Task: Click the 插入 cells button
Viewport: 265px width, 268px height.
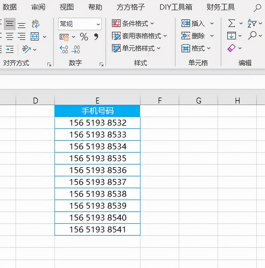Action: tap(194, 23)
